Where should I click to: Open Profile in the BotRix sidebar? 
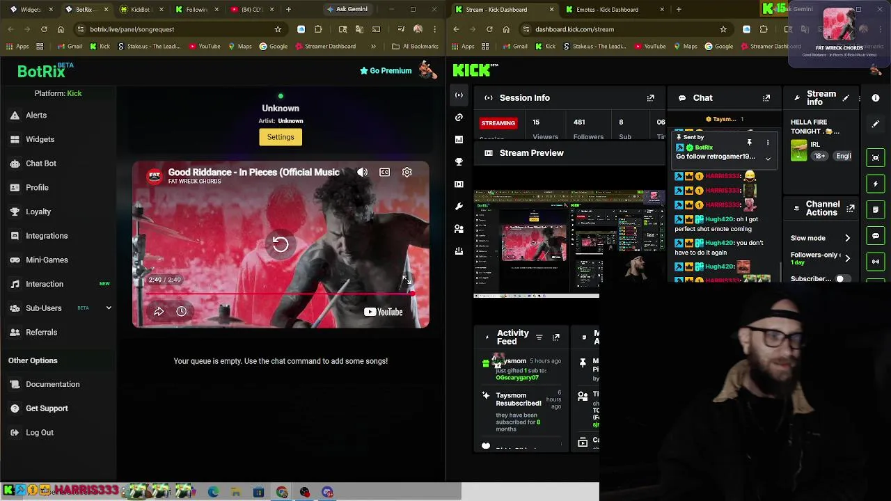[x=37, y=187]
